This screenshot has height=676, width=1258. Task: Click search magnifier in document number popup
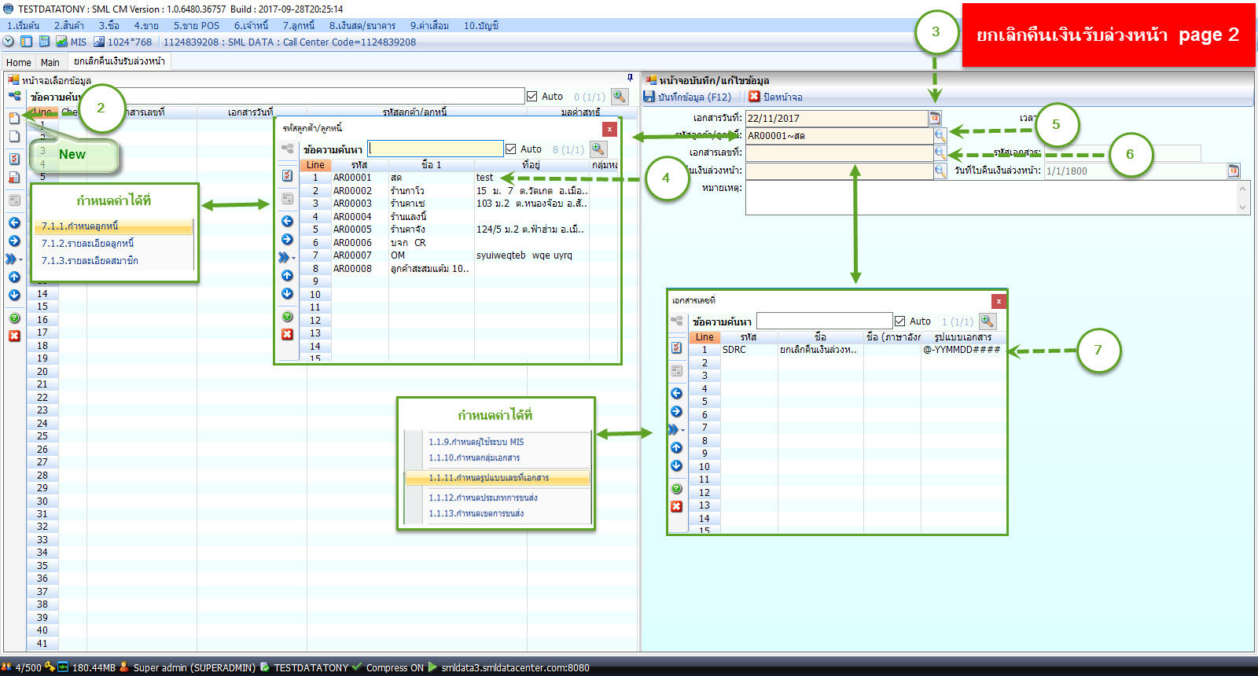point(988,321)
